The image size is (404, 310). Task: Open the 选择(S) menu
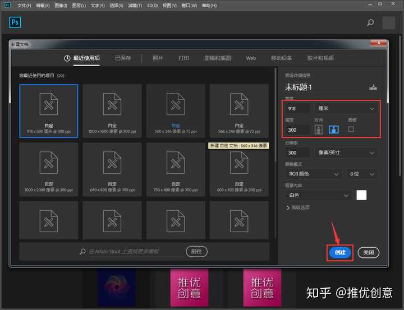click(116, 6)
